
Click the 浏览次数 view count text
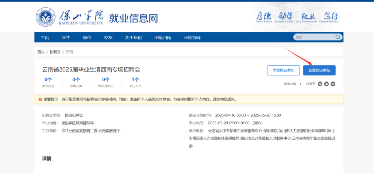[292, 84]
